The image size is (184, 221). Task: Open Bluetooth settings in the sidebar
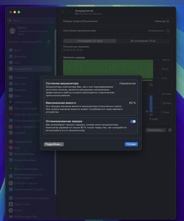[30, 56]
